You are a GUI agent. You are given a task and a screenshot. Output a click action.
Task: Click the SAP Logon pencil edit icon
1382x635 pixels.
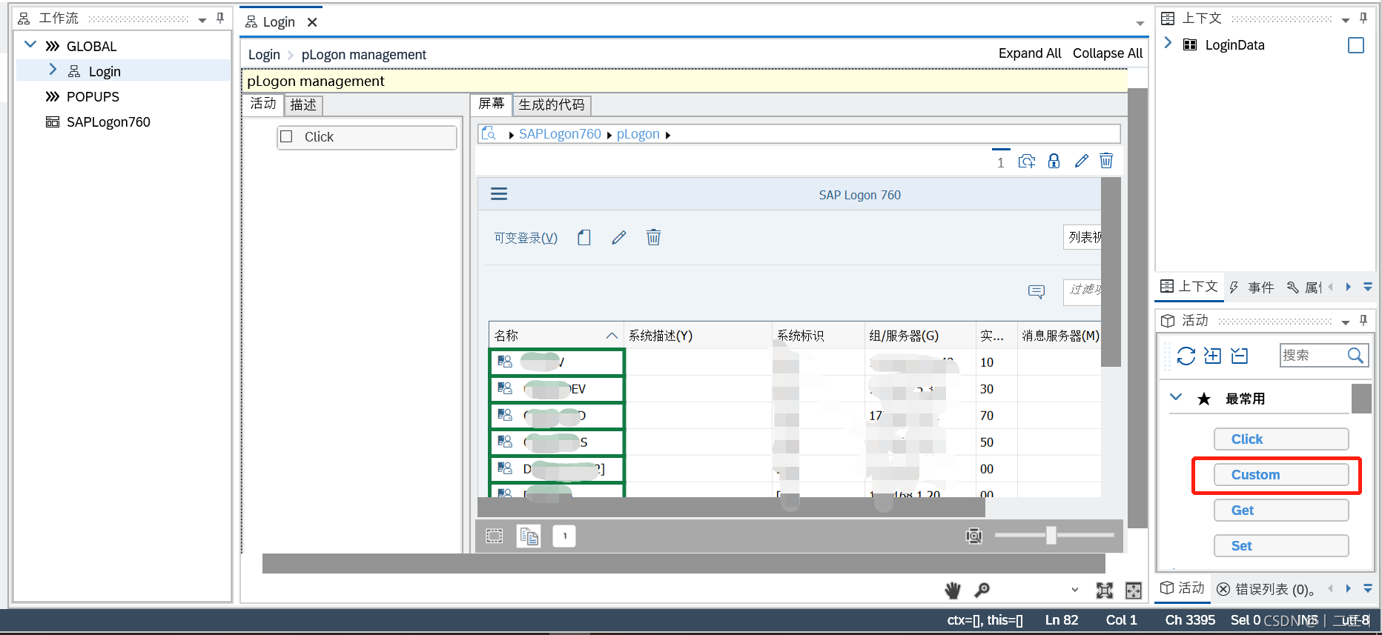coord(619,238)
